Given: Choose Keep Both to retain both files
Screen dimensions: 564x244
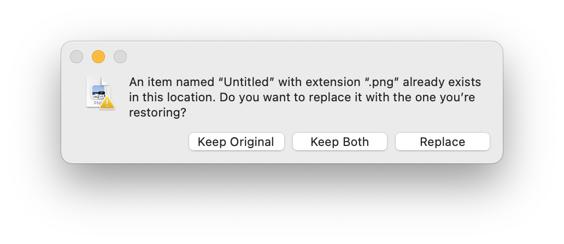Looking at the screenshot, I should [x=339, y=142].
